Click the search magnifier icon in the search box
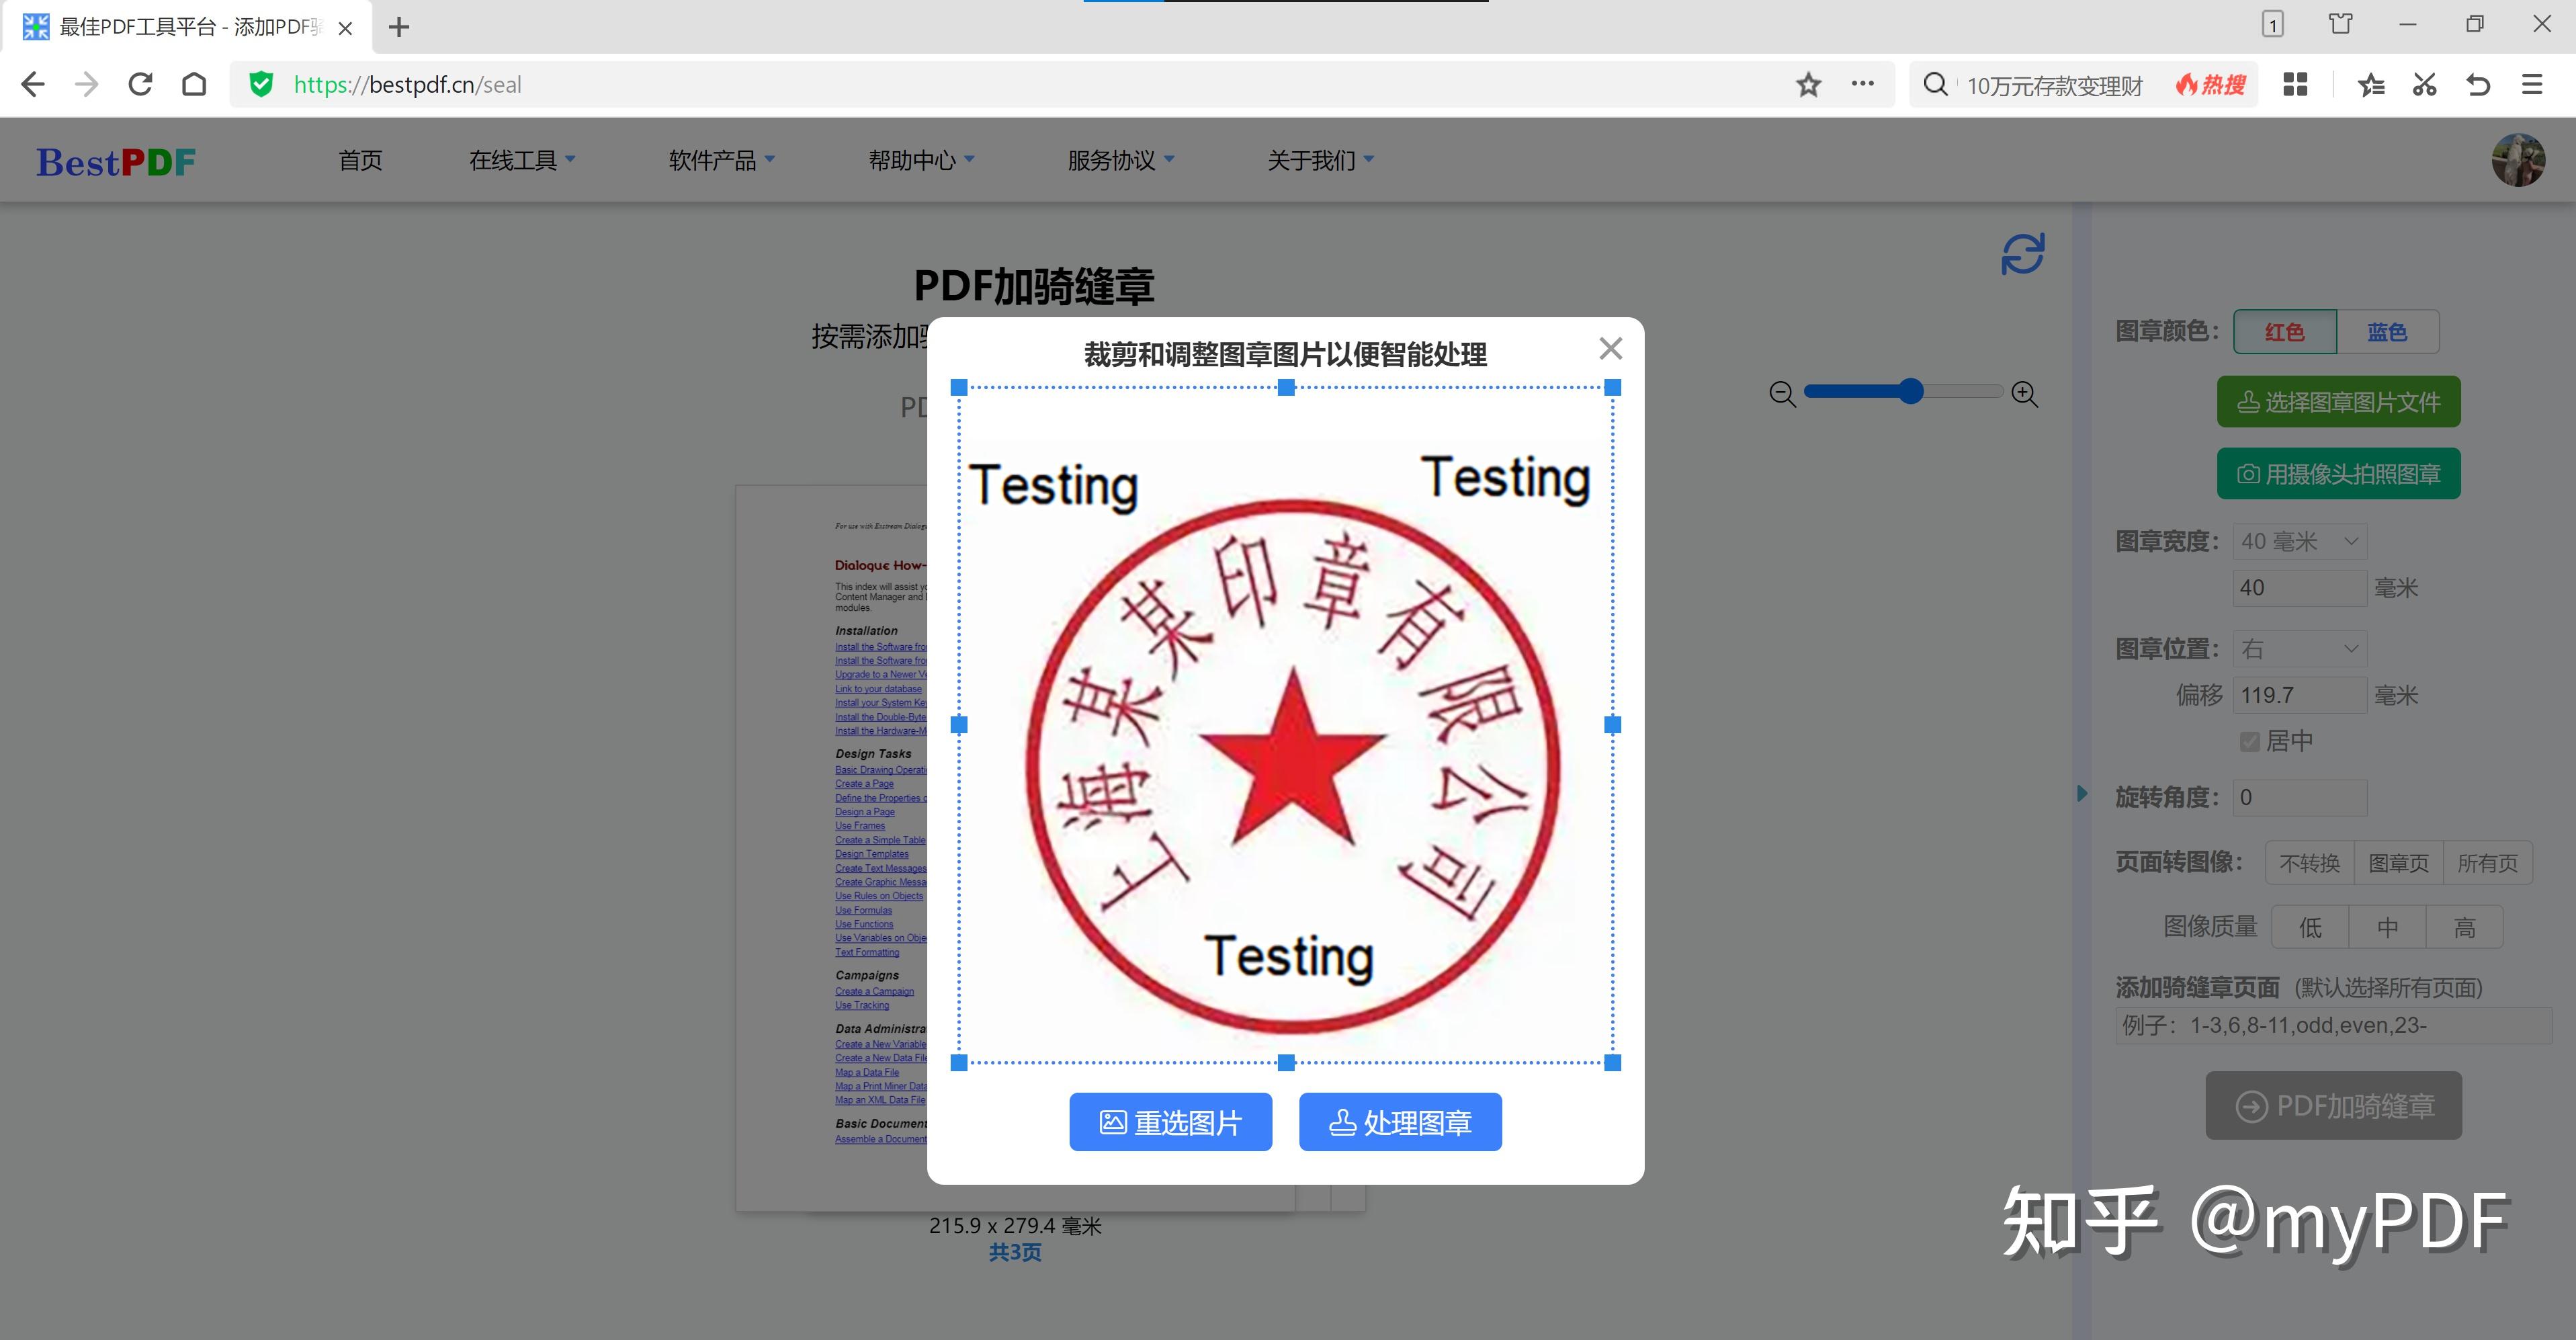Image resolution: width=2576 pixels, height=1340 pixels. coord(1935,84)
